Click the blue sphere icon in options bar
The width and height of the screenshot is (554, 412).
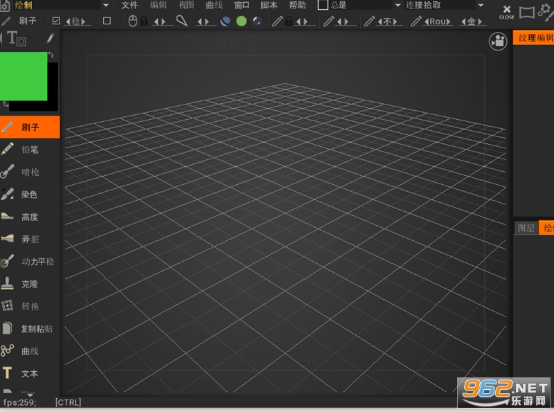coord(225,21)
